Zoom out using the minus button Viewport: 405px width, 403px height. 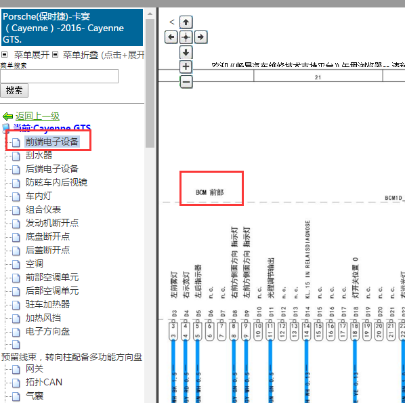pos(186,82)
